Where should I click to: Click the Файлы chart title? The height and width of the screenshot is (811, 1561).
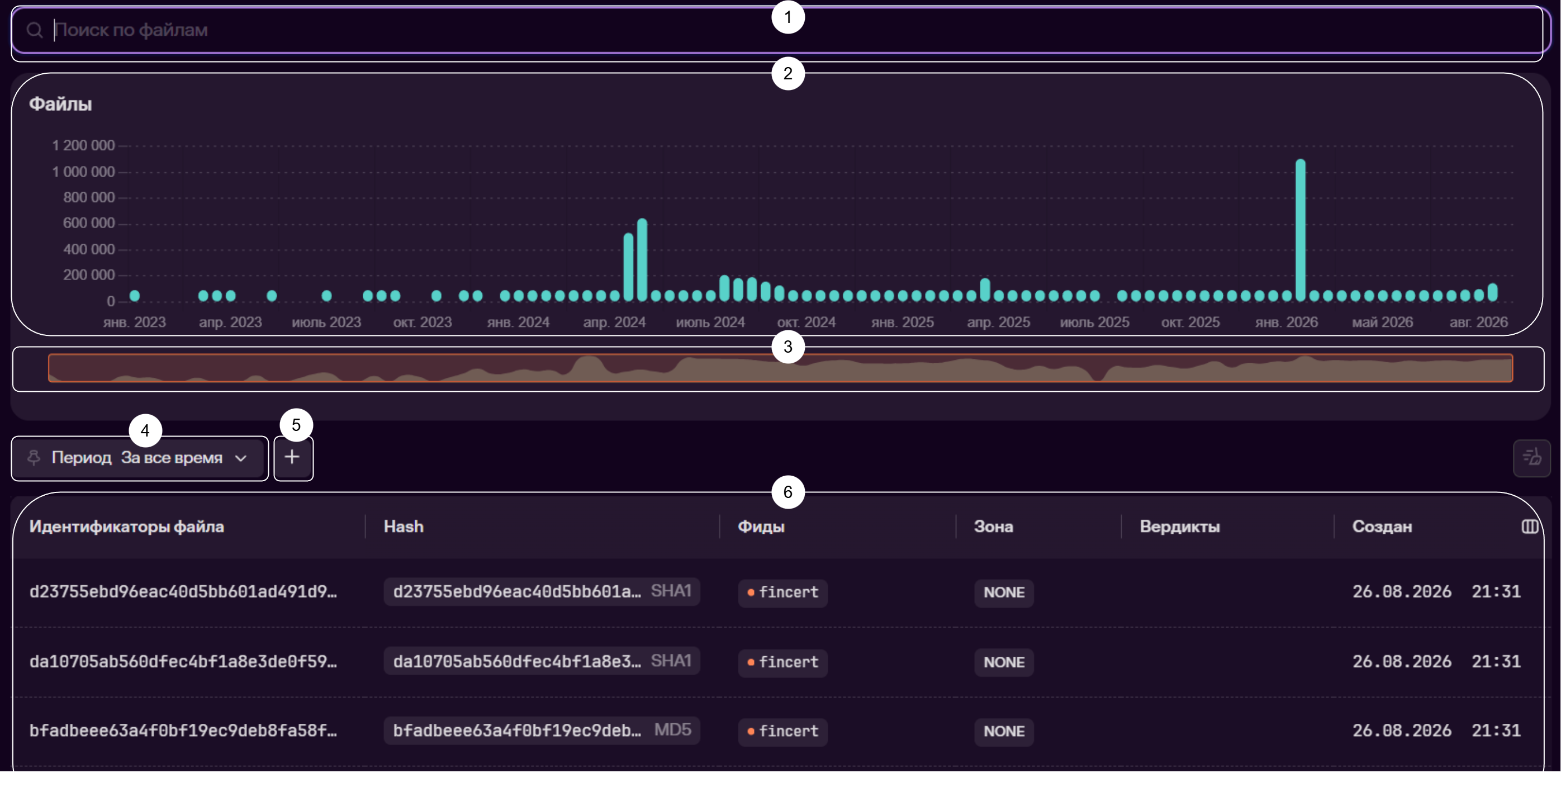pos(60,105)
